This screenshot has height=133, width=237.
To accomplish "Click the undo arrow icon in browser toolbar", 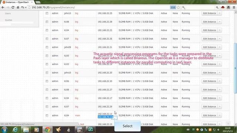I will 22,7.
